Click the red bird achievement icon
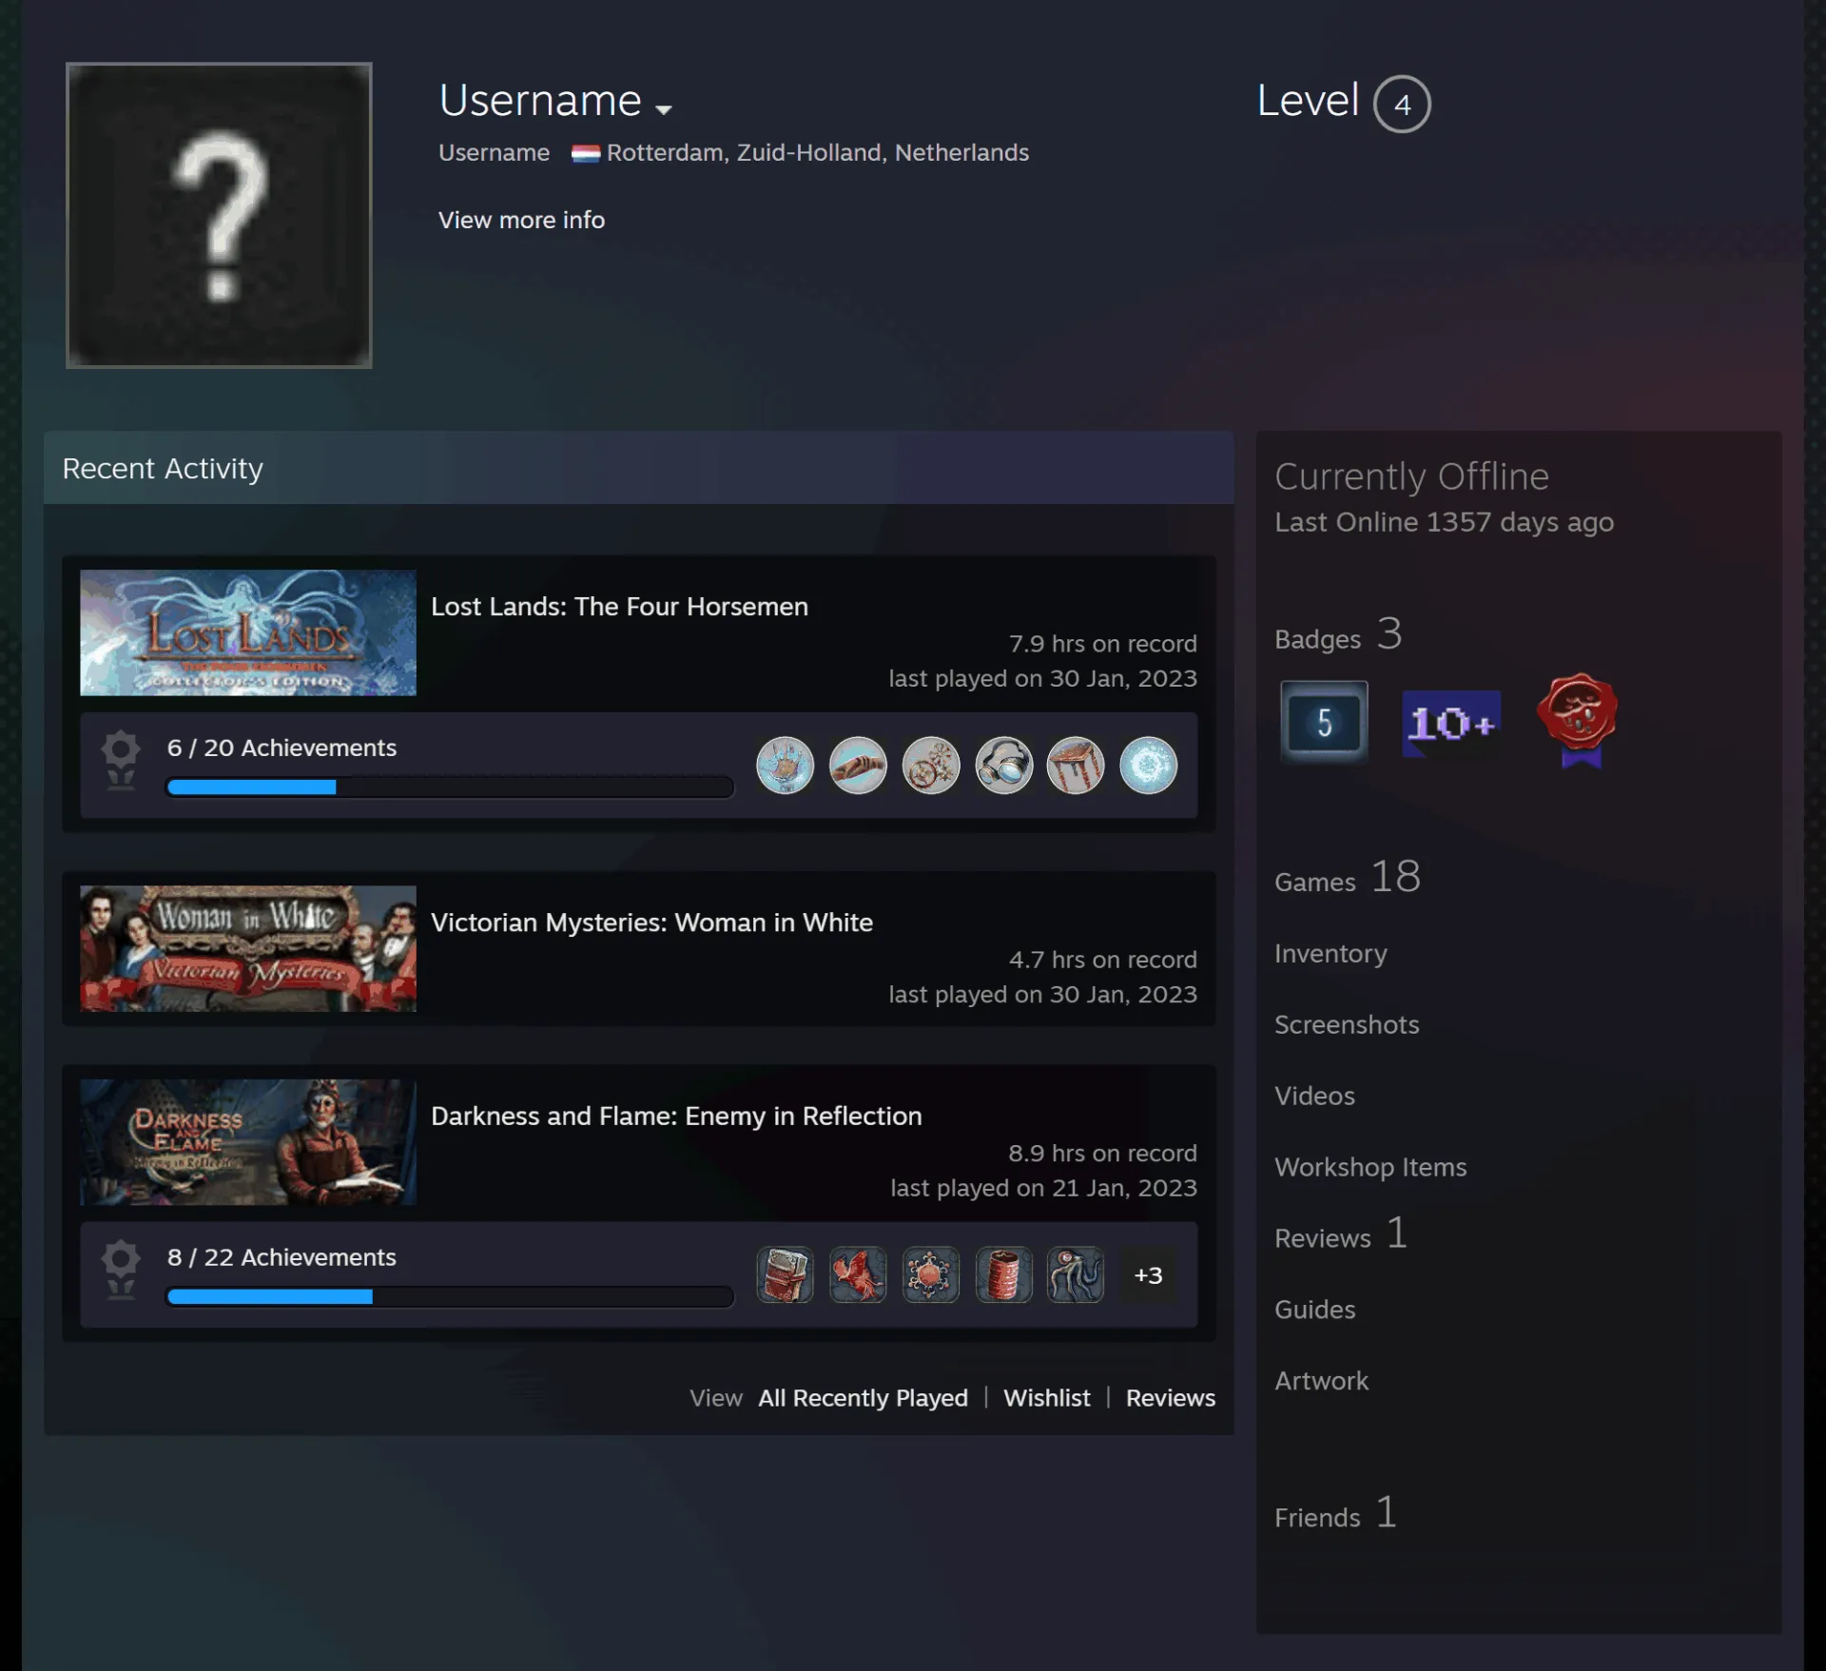This screenshot has height=1671, width=1826. pos(858,1274)
